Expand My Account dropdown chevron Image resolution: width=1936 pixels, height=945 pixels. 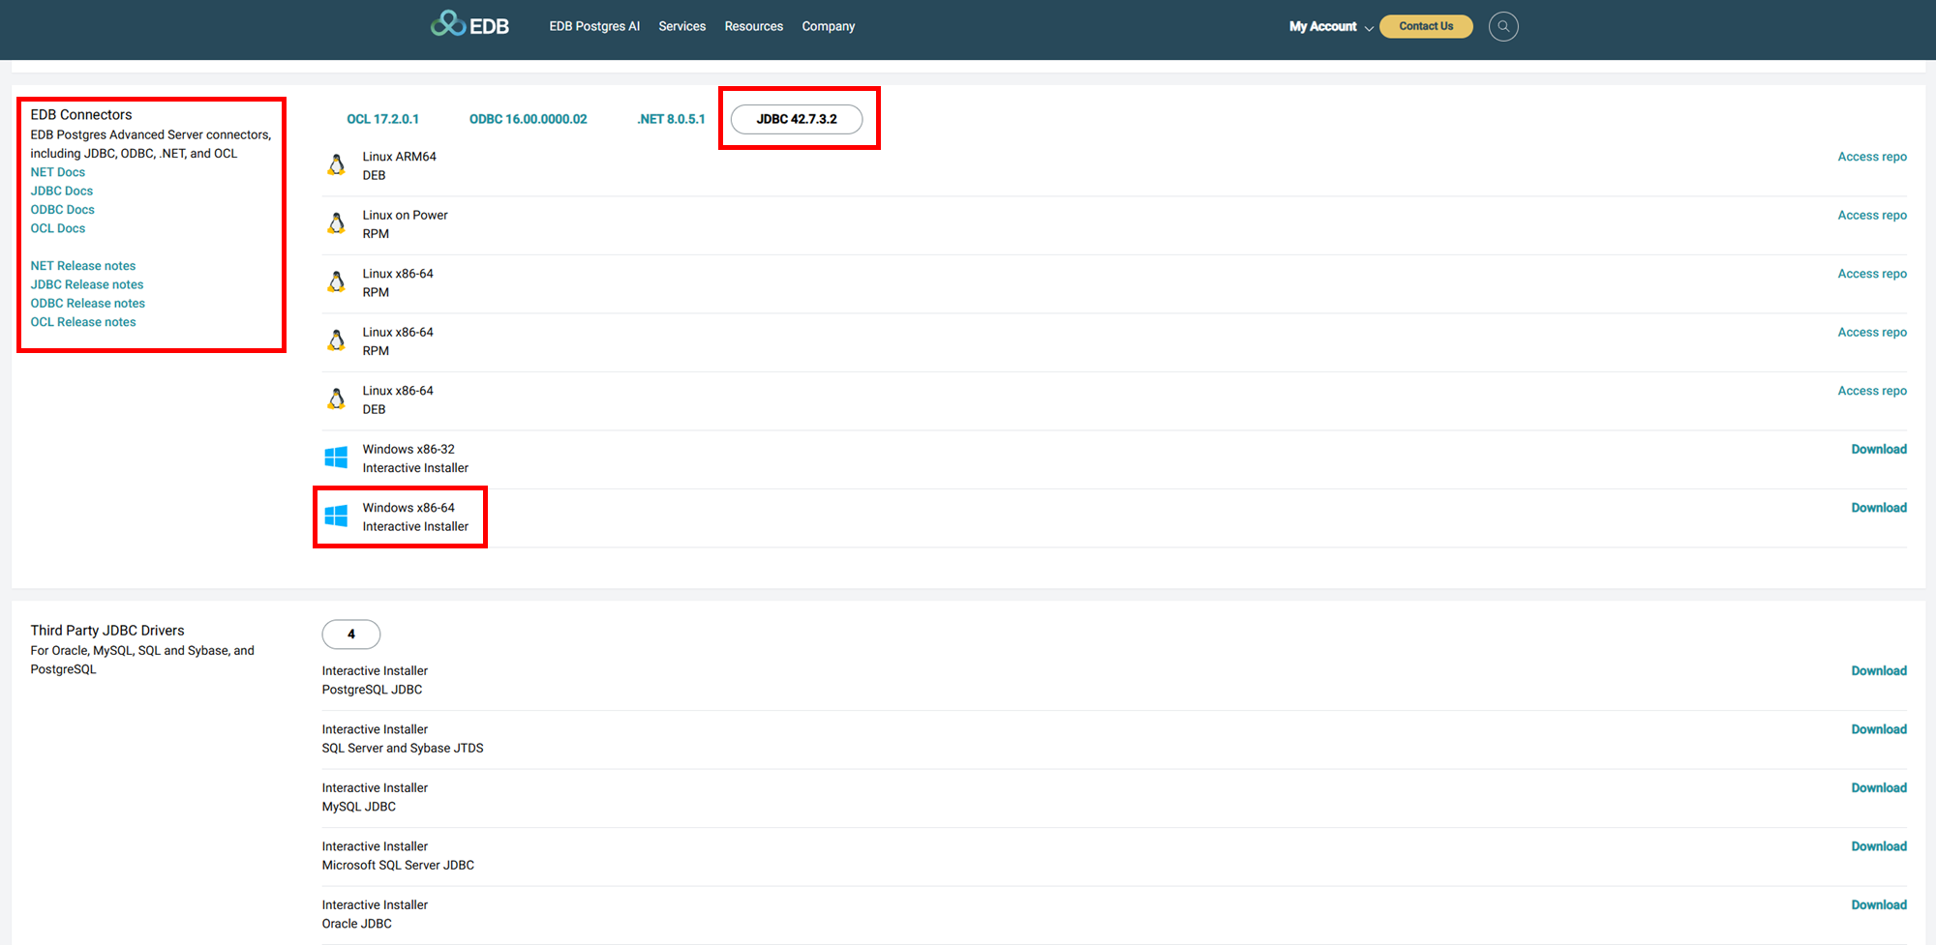pyautogui.click(x=1369, y=28)
